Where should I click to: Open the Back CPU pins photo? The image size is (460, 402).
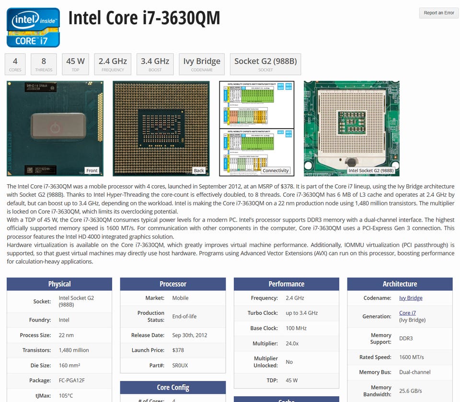pyautogui.click(x=161, y=129)
